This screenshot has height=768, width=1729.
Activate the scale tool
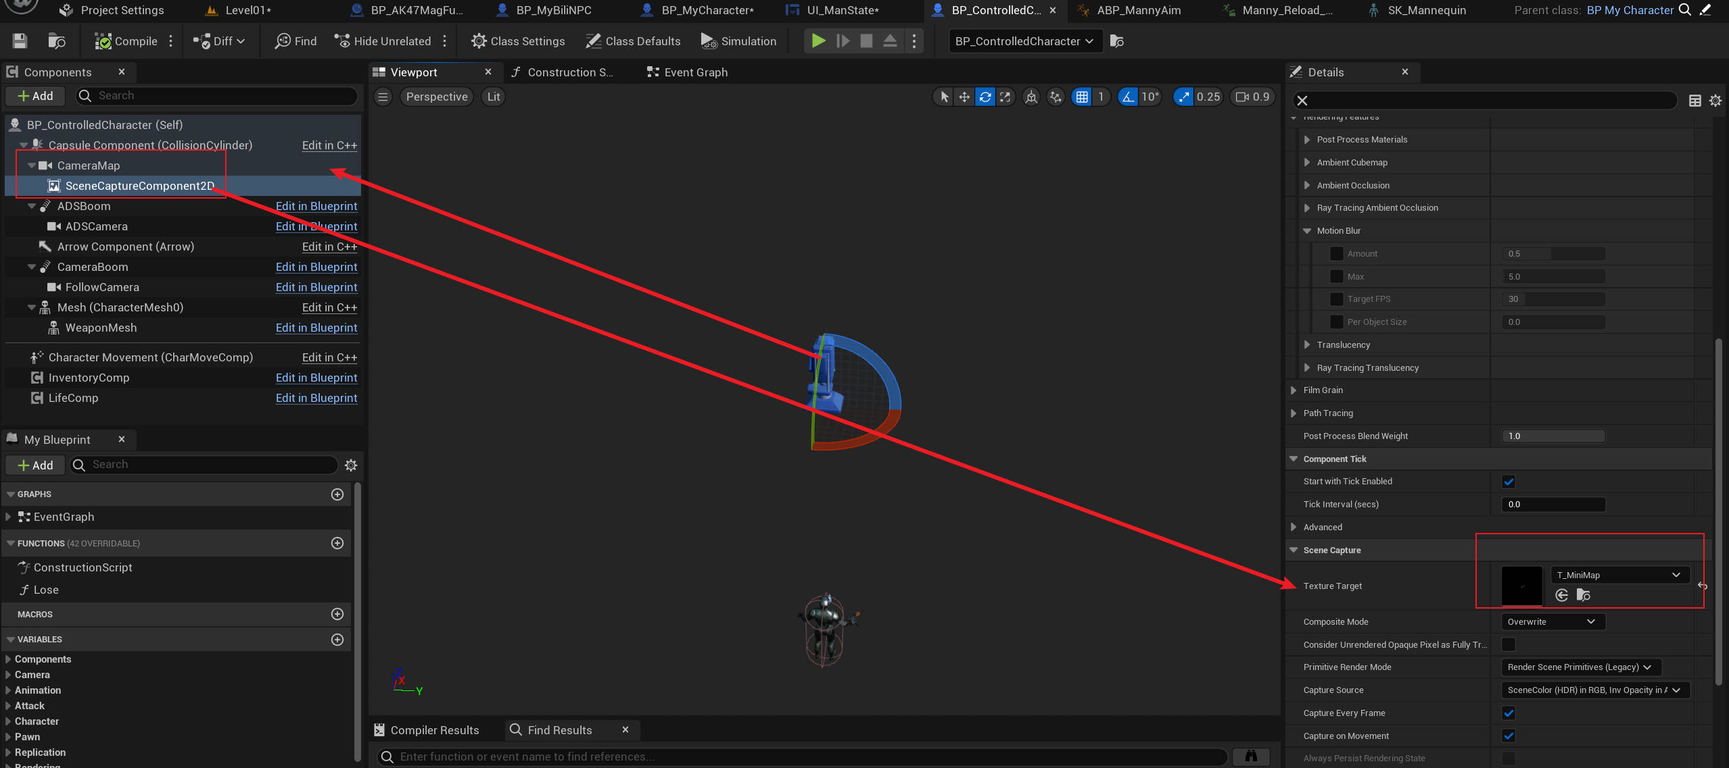pos(1005,97)
